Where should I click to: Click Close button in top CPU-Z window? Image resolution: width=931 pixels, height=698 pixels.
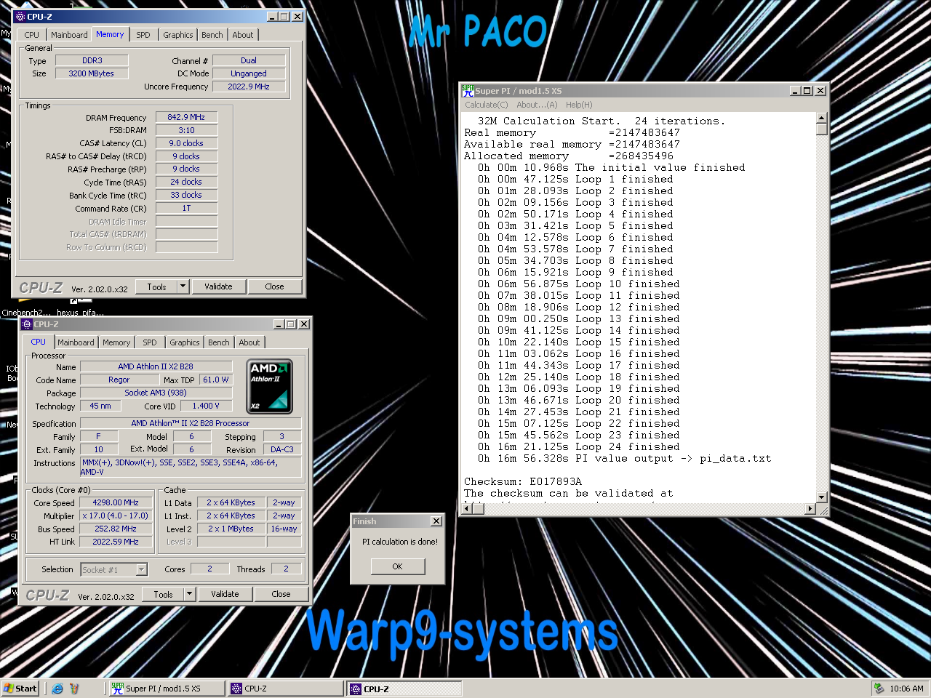point(275,286)
